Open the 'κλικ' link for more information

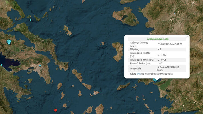tap(139, 74)
